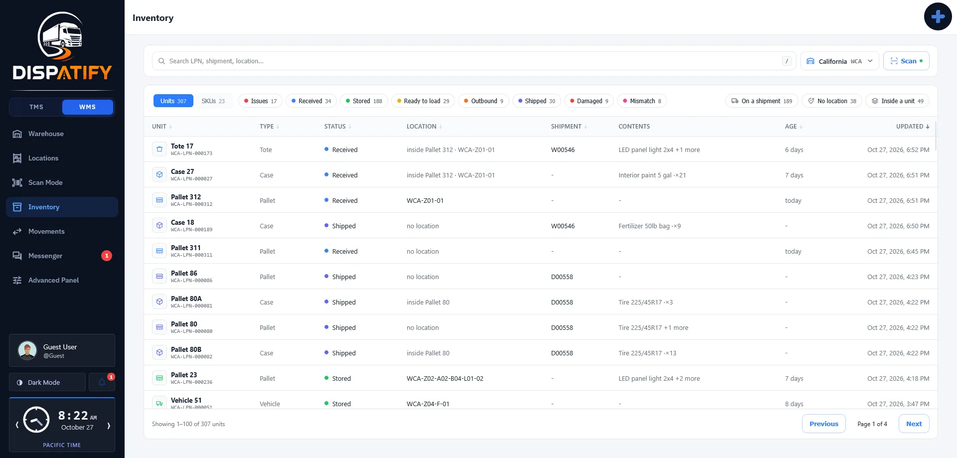Click the Pallet 312 pallet icon

[x=159, y=200]
